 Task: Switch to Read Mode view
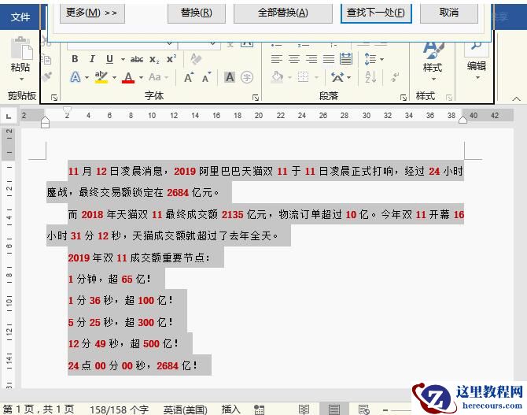pos(304,409)
